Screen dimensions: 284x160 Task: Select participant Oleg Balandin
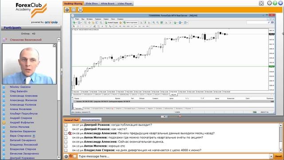[19, 91]
